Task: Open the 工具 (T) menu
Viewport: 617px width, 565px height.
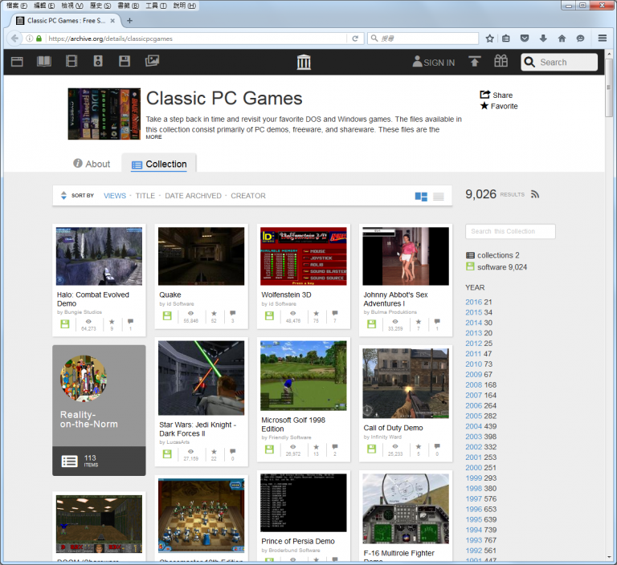Action: tap(156, 6)
